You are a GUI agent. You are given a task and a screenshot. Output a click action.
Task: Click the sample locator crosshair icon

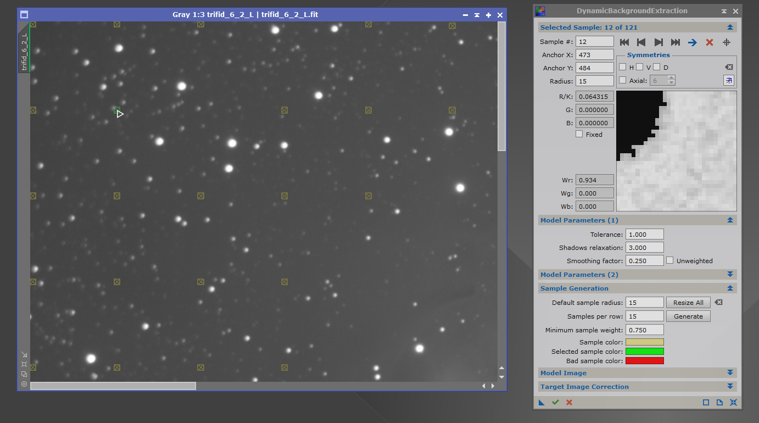727,42
